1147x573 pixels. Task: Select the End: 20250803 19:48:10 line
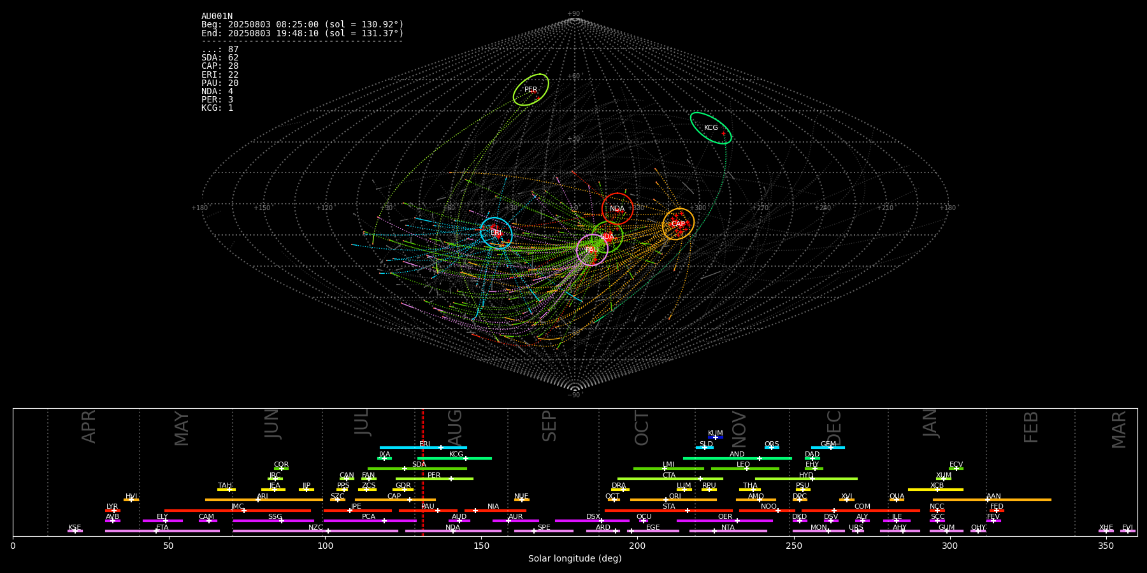point(302,33)
